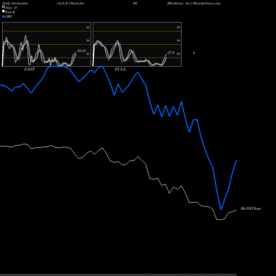
Task: Click the 'MunafaSutra.com' text
Action: tap(207, 3)
